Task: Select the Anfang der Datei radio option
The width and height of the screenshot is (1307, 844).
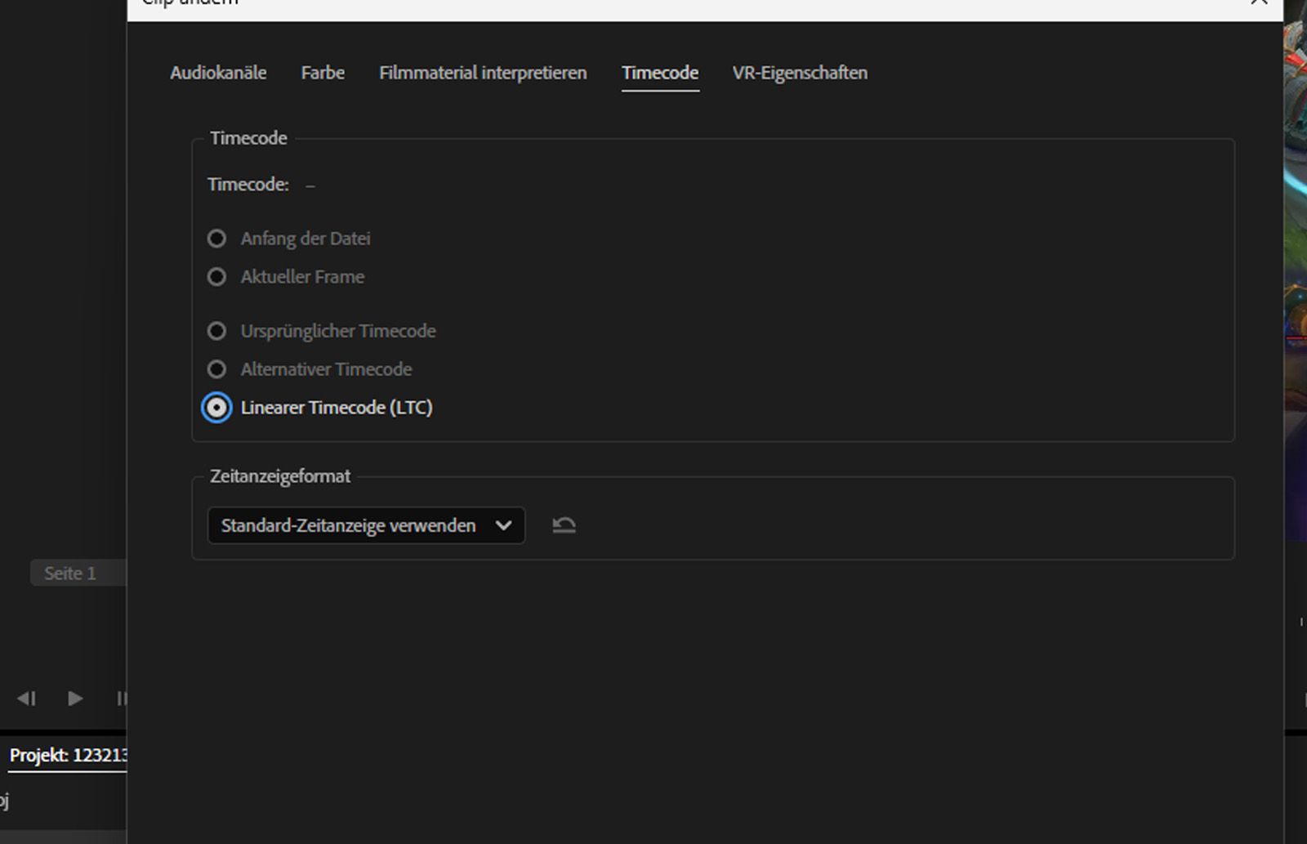Action: tap(216, 239)
